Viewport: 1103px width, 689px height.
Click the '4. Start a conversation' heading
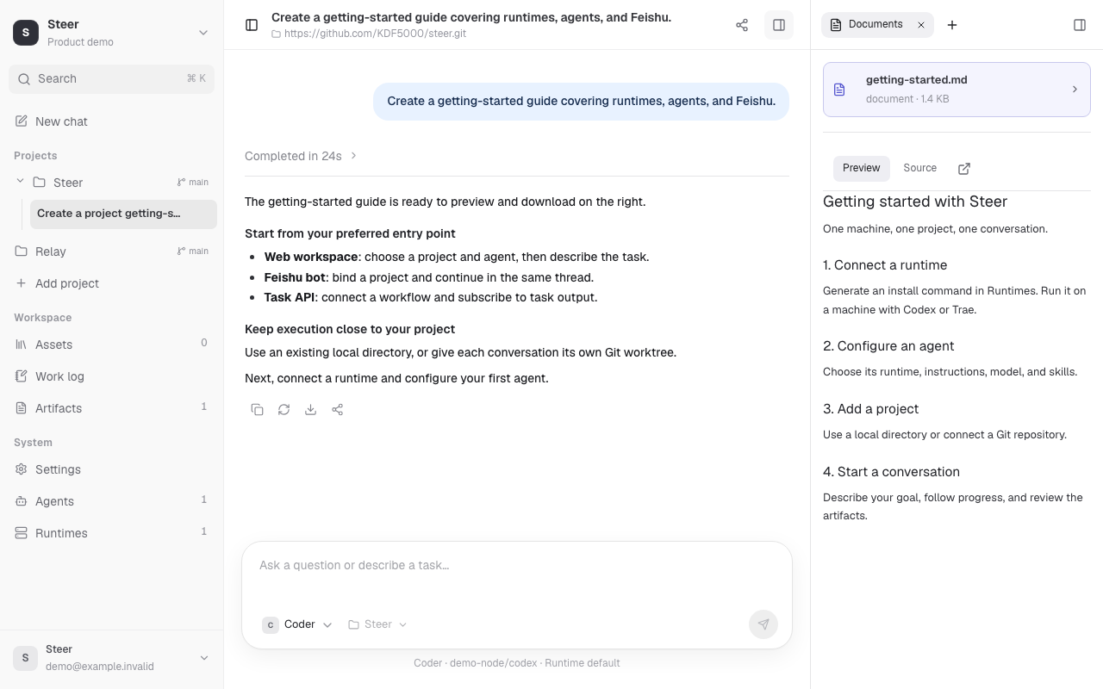[x=891, y=472]
